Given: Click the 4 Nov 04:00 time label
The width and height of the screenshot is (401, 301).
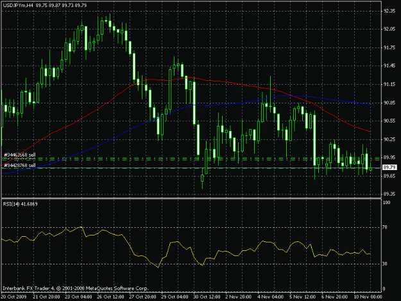Looking at the screenshot, I should pos(271,297).
